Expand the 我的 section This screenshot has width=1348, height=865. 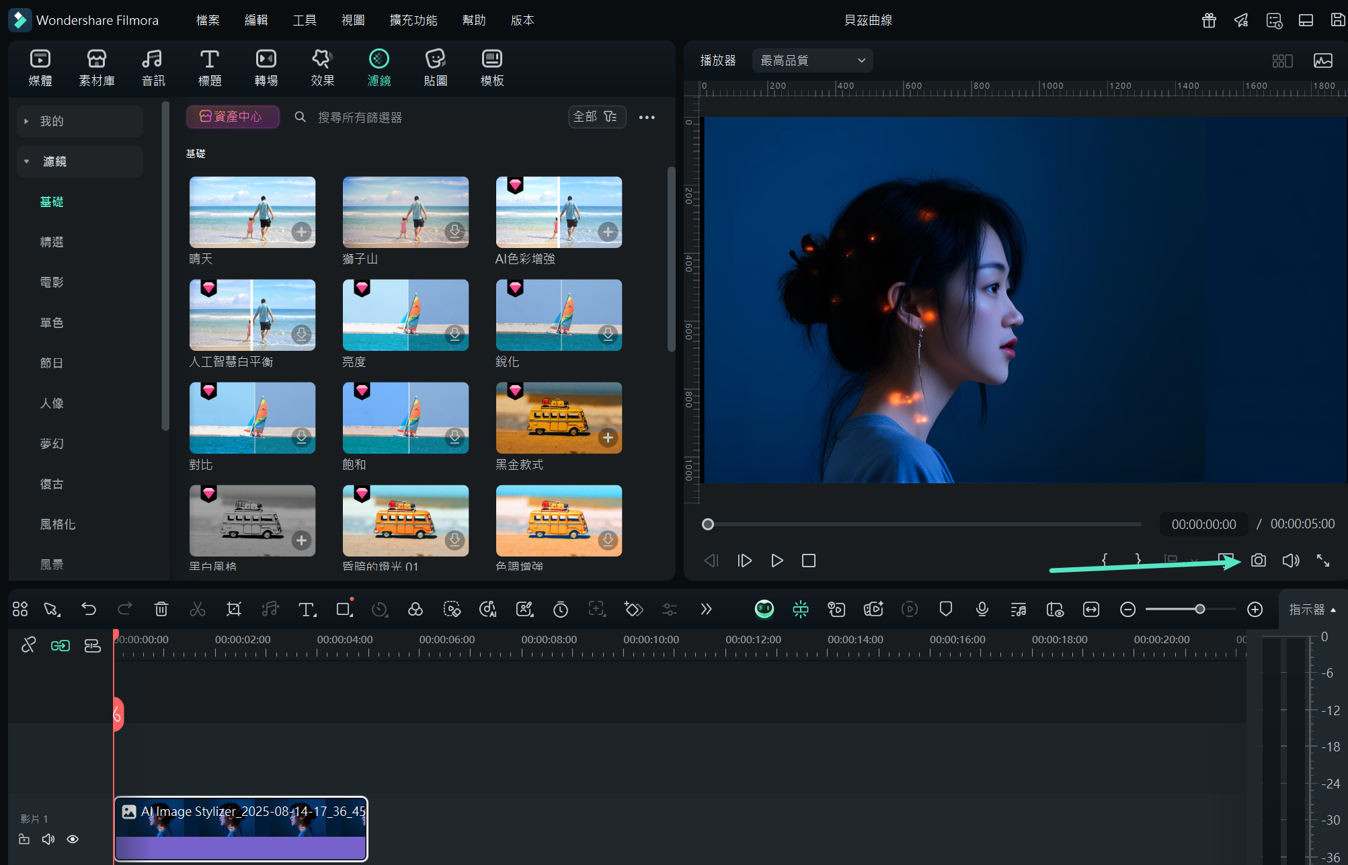(80, 121)
